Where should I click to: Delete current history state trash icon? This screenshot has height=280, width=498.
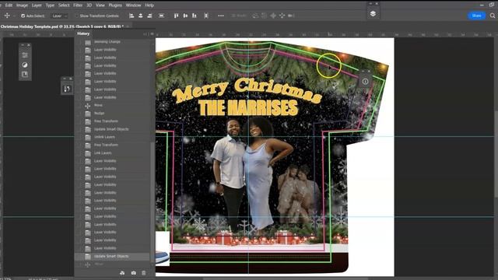[144, 273]
